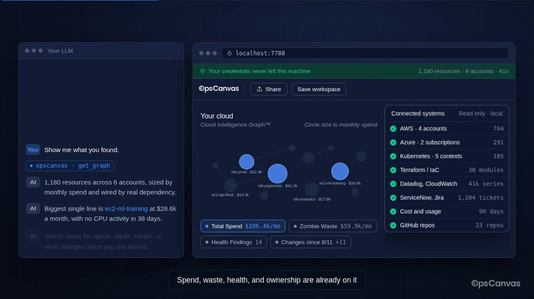The image size is (534, 299).
Task: Select the ec2-ml-training node circle
Action: pos(340,172)
